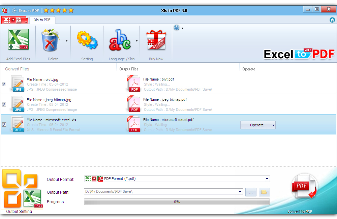Uncheck the jpeg-bitmap.jpg file checkbox
The width and height of the screenshot is (337, 219).
4,104
